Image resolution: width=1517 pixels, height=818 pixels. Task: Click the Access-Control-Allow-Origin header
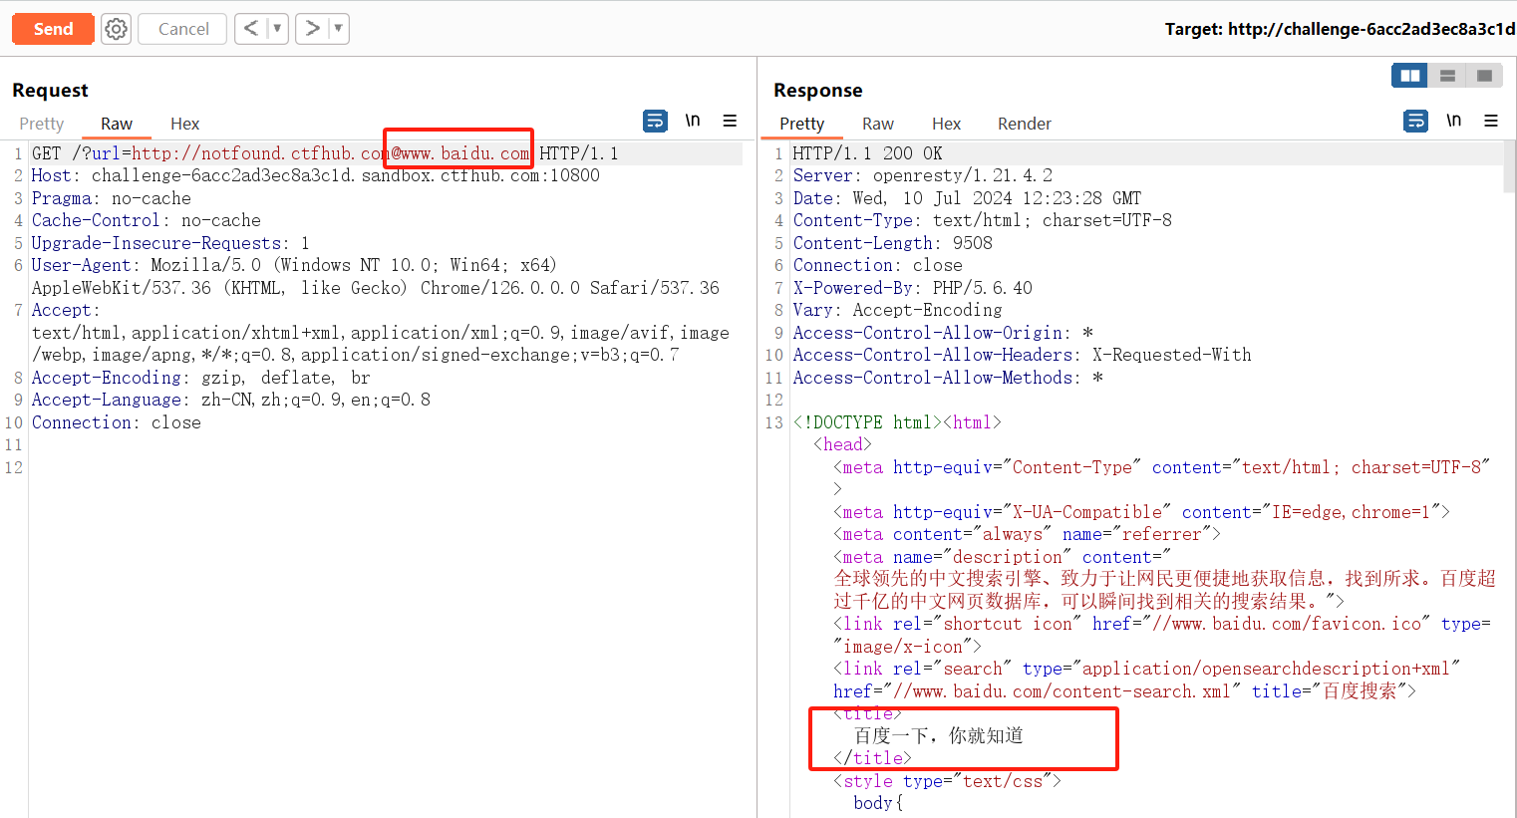[943, 333]
